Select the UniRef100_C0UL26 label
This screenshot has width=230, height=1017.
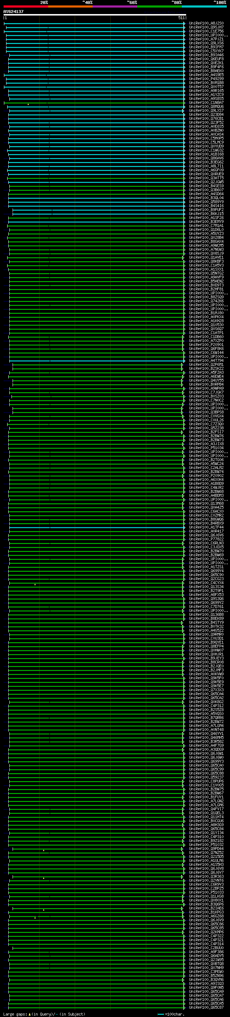tap(206, 420)
